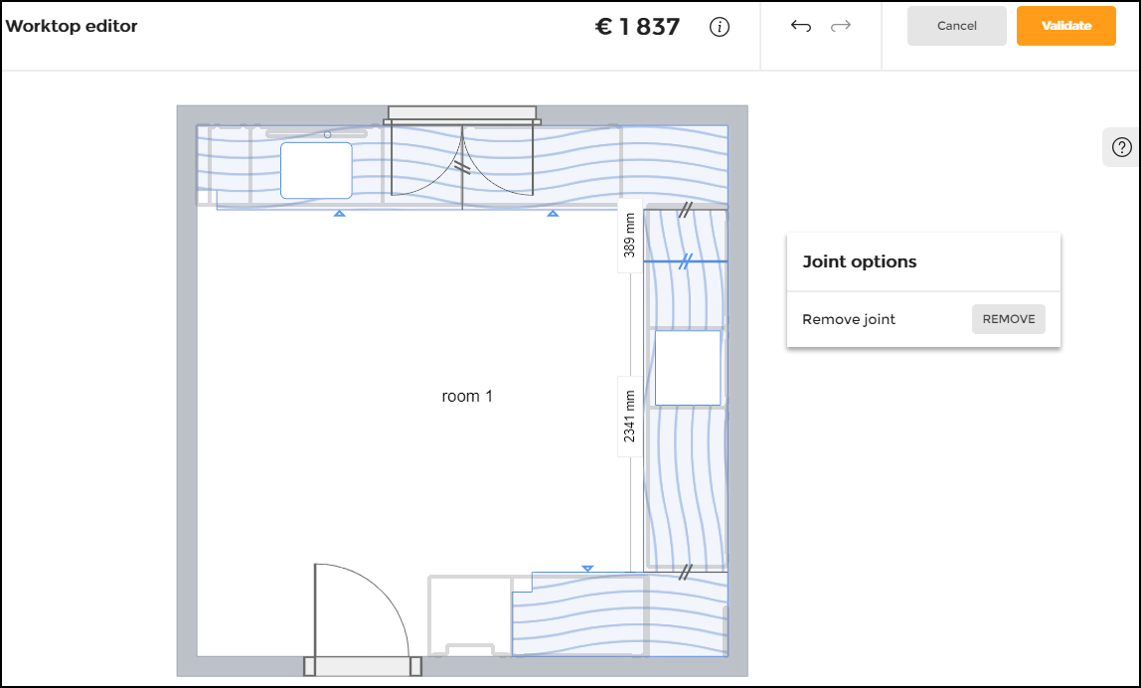Click the 389 mm dimension label
Image resolution: width=1141 pixels, height=688 pixels.
[x=629, y=236]
